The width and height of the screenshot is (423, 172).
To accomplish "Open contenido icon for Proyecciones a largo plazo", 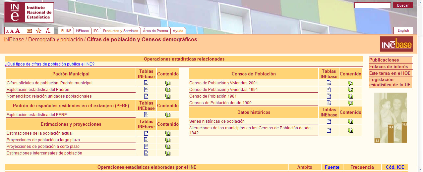I will tap(168, 140).
